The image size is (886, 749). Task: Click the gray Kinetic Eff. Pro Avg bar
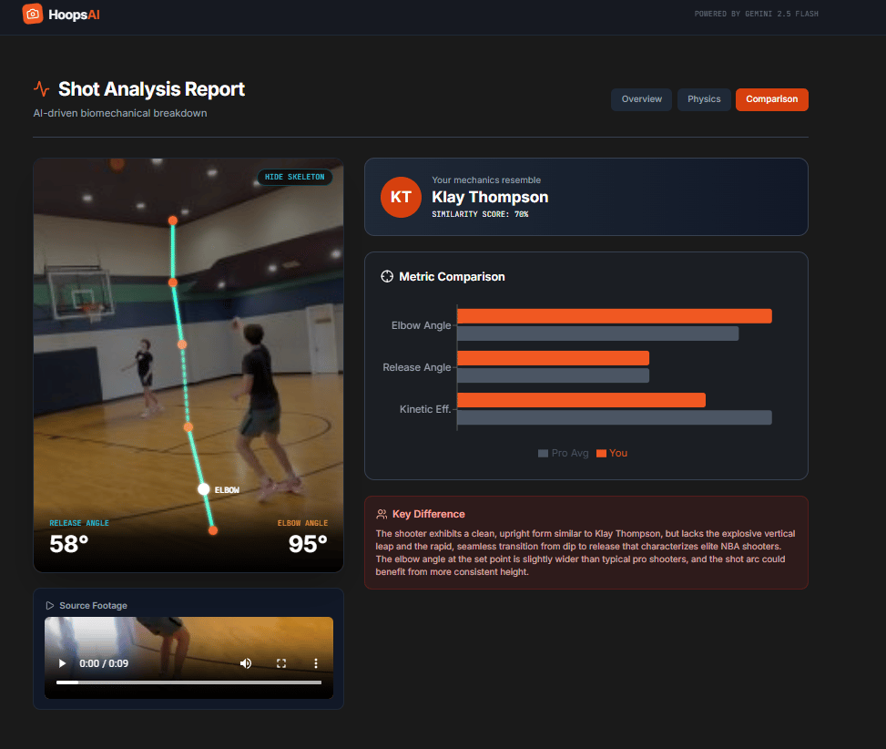pyautogui.click(x=615, y=417)
